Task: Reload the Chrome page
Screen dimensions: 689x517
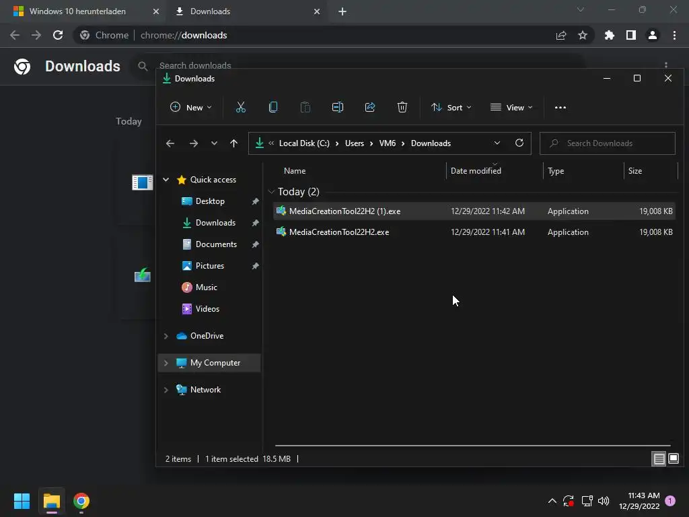Action: pos(58,35)
